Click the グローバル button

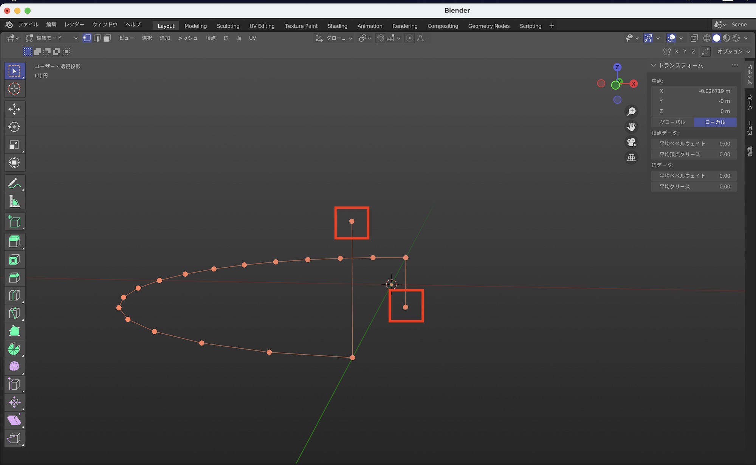(x=672, y=122)
